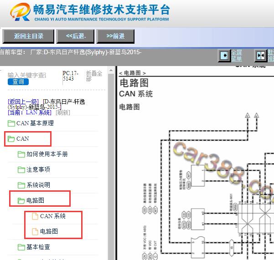
Task: Go back with the <<后退 button
Action: (75, 36)
